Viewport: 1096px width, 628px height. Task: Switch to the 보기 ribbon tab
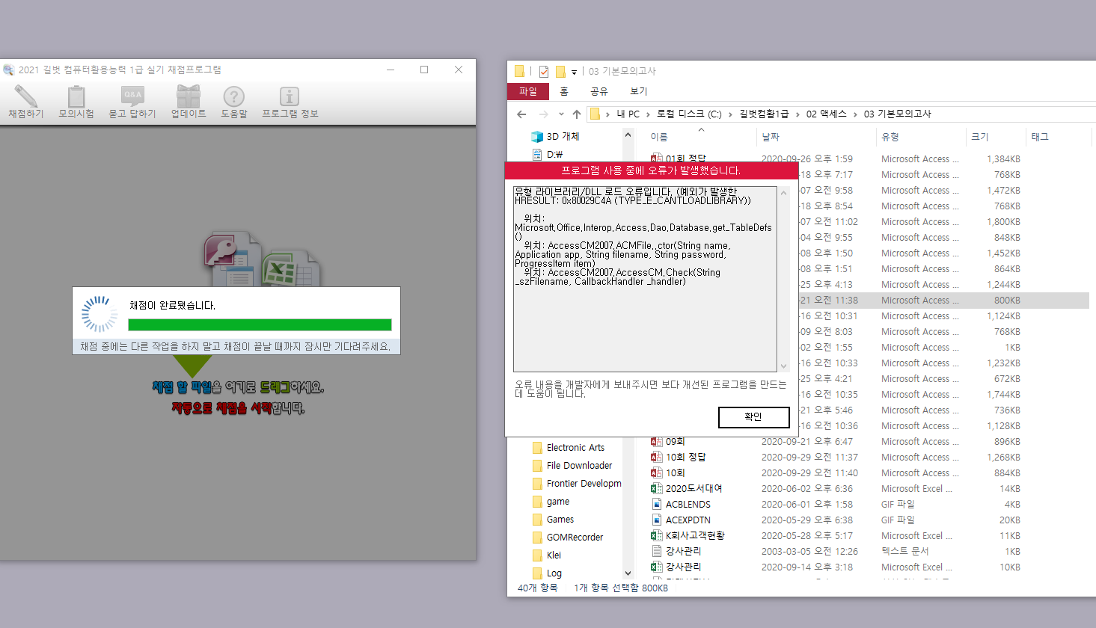point(638,91)
